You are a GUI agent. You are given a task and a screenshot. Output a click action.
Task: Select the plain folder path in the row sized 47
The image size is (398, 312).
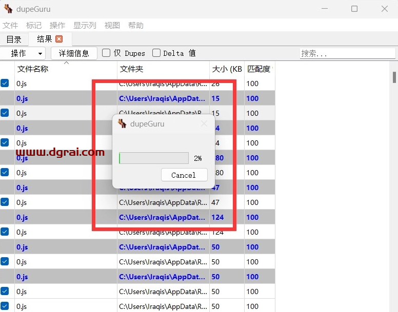[163, 202]
